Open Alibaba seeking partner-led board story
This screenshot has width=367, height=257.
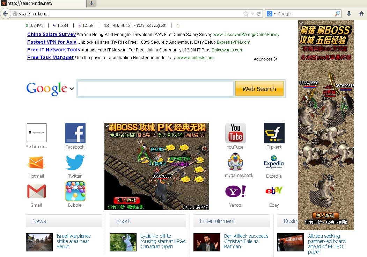(x=327, y=244)
